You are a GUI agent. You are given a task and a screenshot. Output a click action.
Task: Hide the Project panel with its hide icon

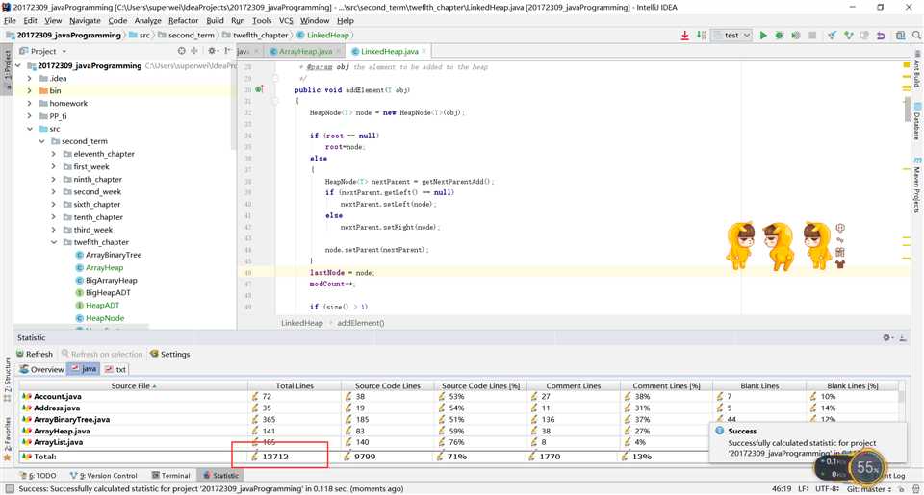[227, 51]
